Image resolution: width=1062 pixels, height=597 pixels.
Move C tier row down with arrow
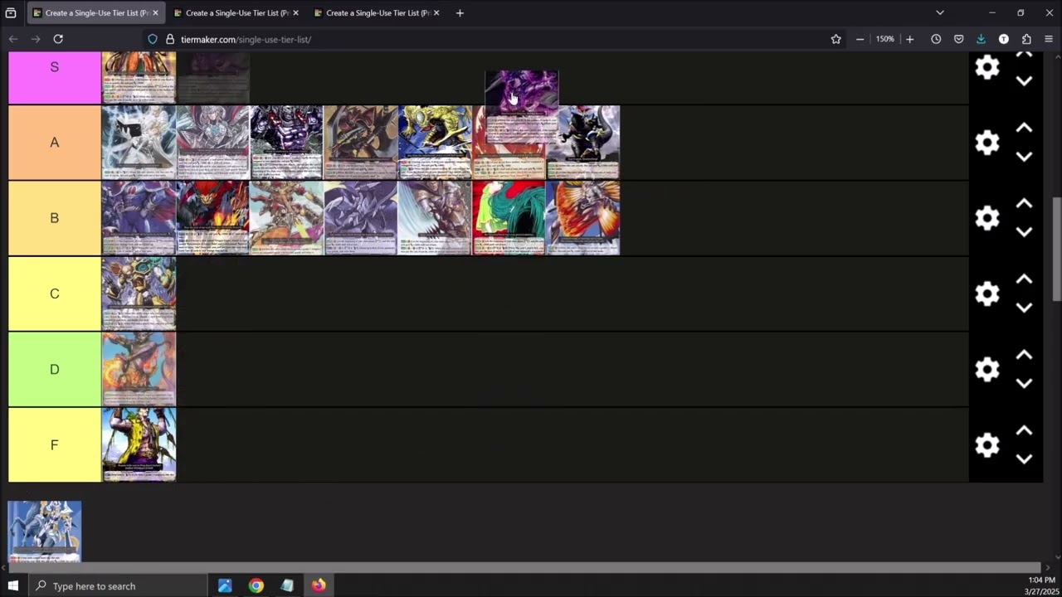pyautogui.click(x=1024, y=308)
